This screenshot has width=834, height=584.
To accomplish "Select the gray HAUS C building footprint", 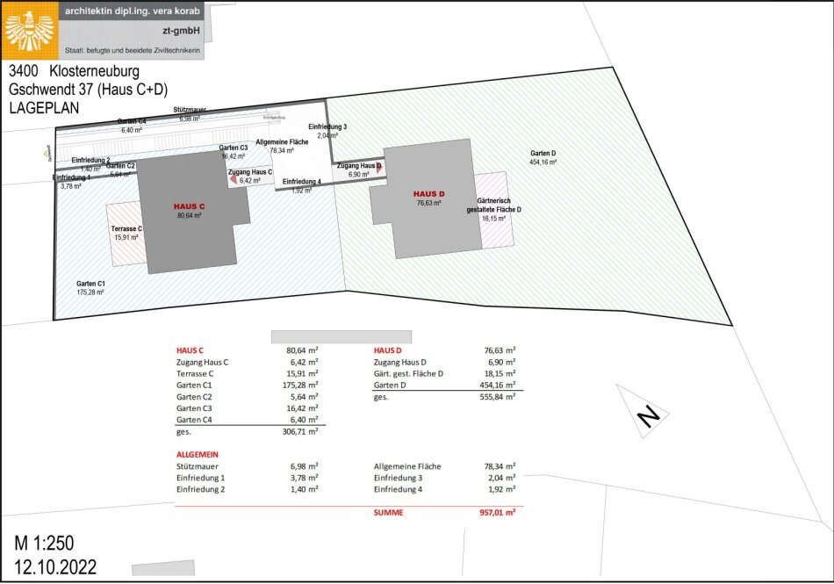I will (189, 233).
